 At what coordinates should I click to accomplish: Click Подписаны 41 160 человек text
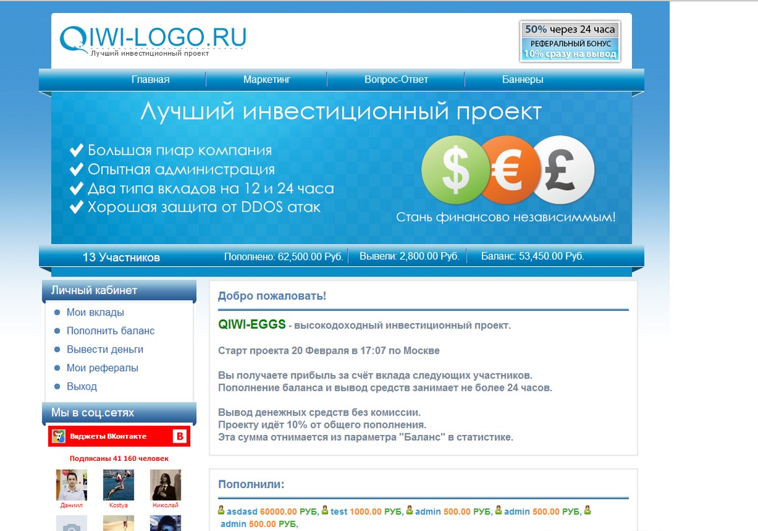pos(119,458)
